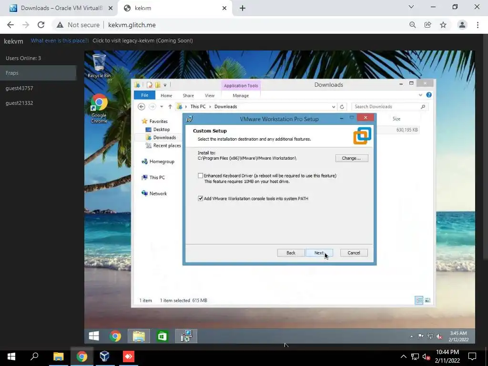
Task: Show hidden VM tray icons arrow
Action: [411, 336]
